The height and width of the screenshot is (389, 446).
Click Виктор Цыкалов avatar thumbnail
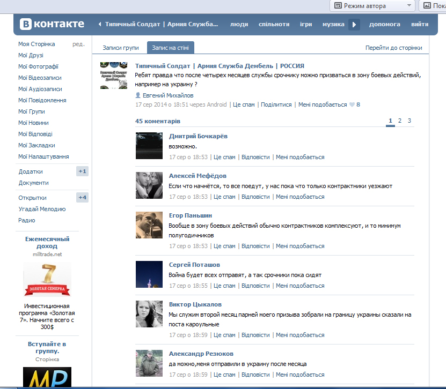click(x=149, y=314)
